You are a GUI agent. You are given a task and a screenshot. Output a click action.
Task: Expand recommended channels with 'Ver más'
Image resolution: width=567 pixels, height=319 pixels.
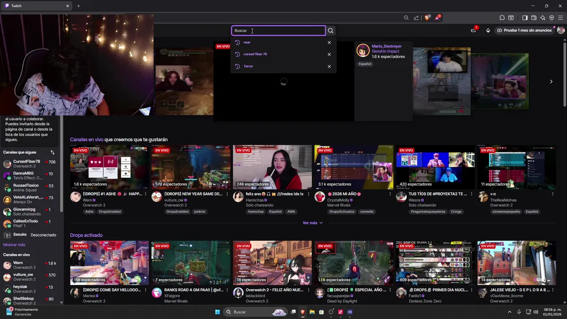point(313,223)
